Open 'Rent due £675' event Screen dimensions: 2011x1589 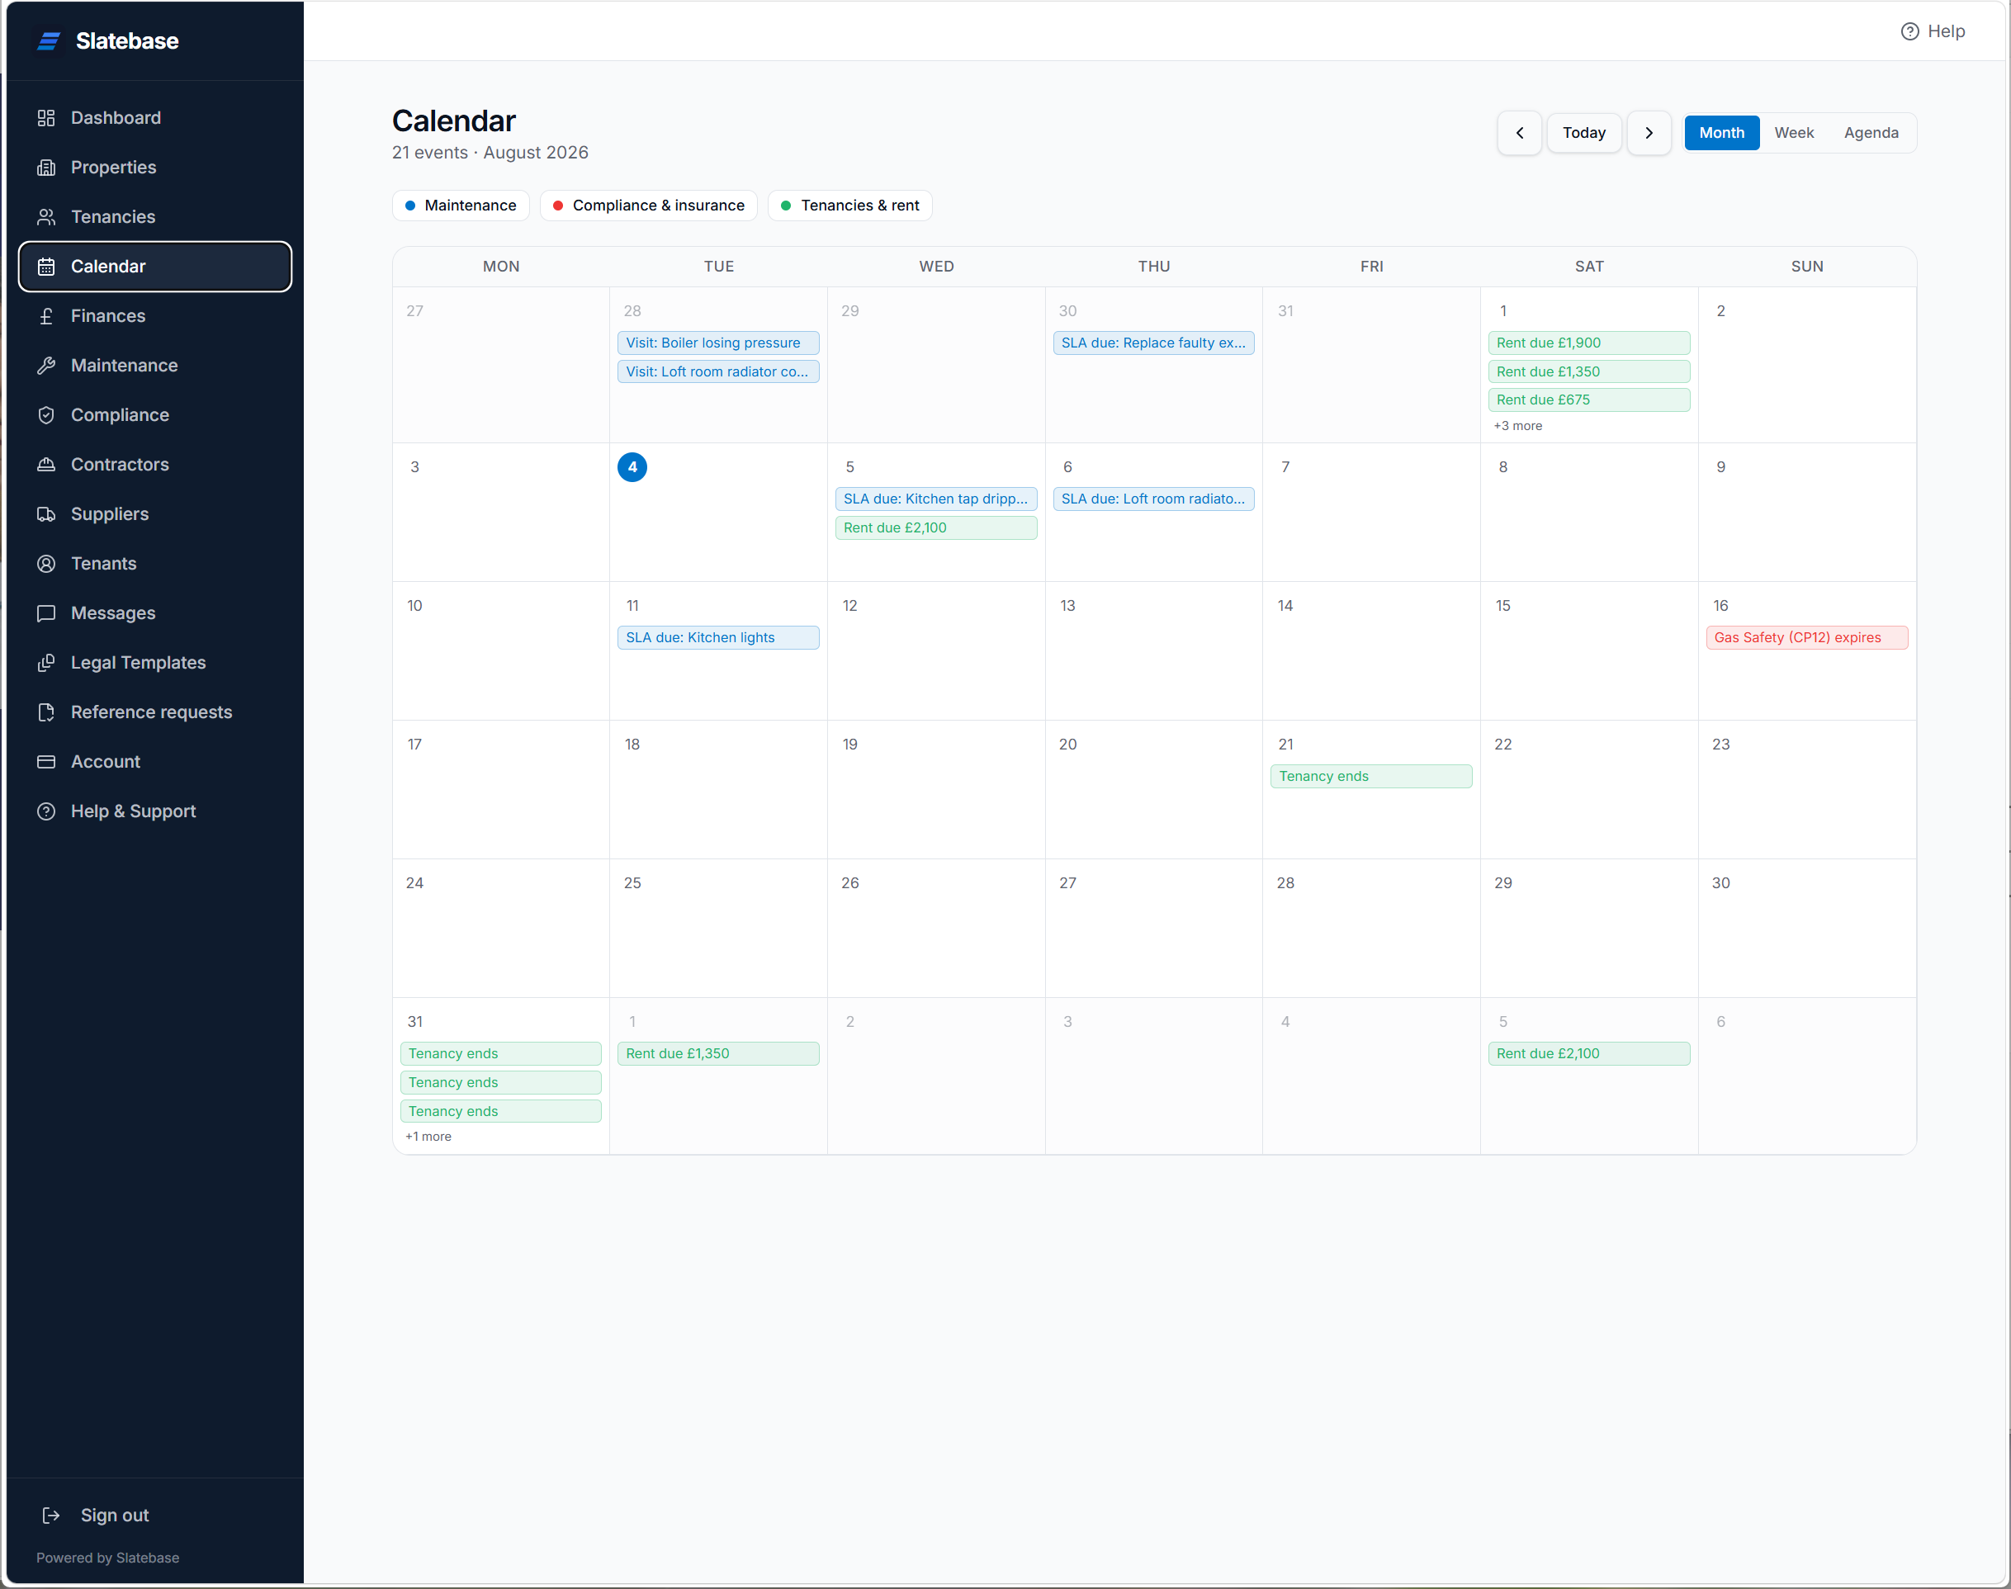(1588, 400)
